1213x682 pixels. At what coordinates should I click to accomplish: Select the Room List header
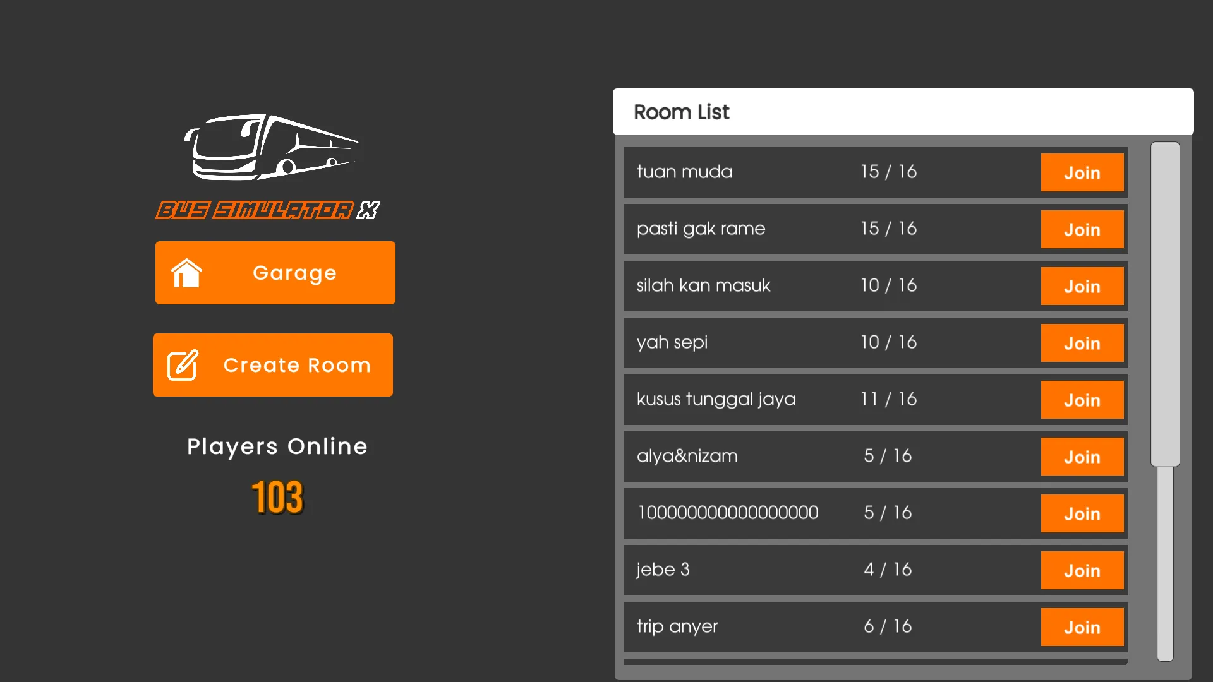coord(682,112)
